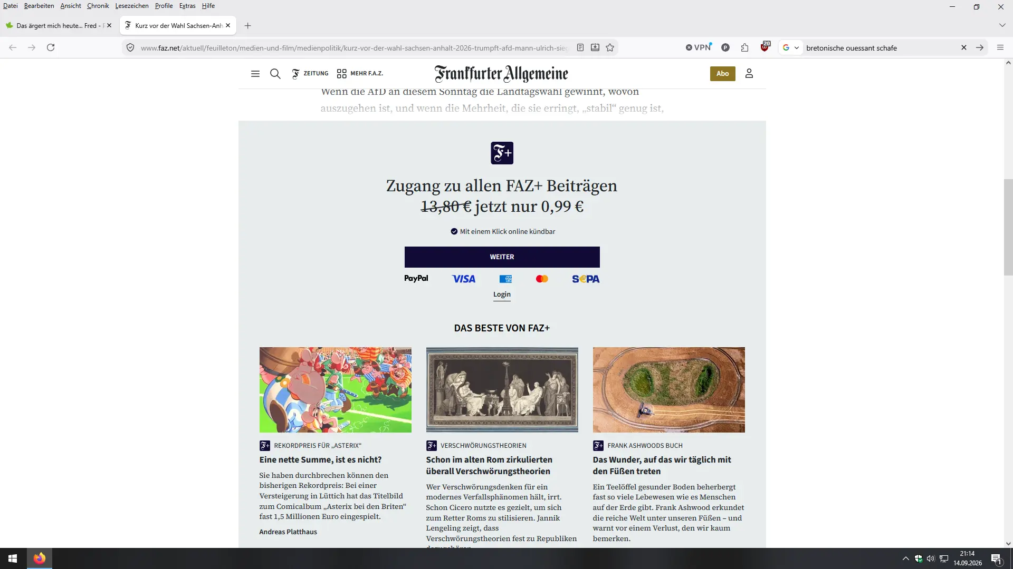Open the FAZ hamburger menu

point(255,74)
